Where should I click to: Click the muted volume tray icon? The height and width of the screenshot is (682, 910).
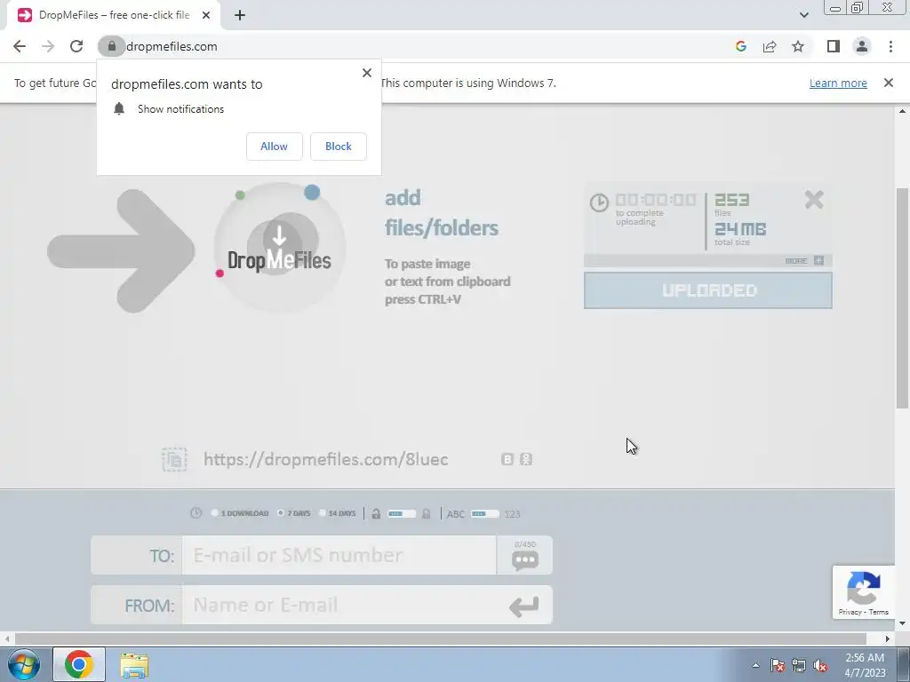(820, 665)
